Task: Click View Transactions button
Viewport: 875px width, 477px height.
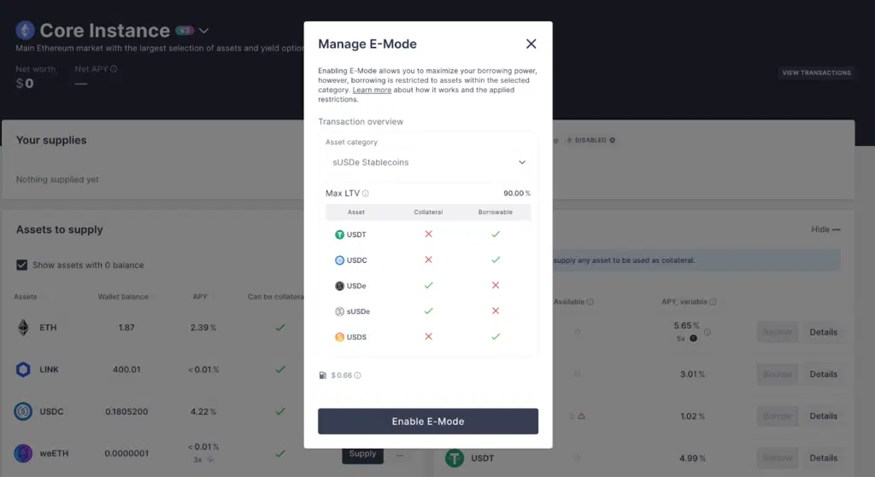Action: click(816, 73)
